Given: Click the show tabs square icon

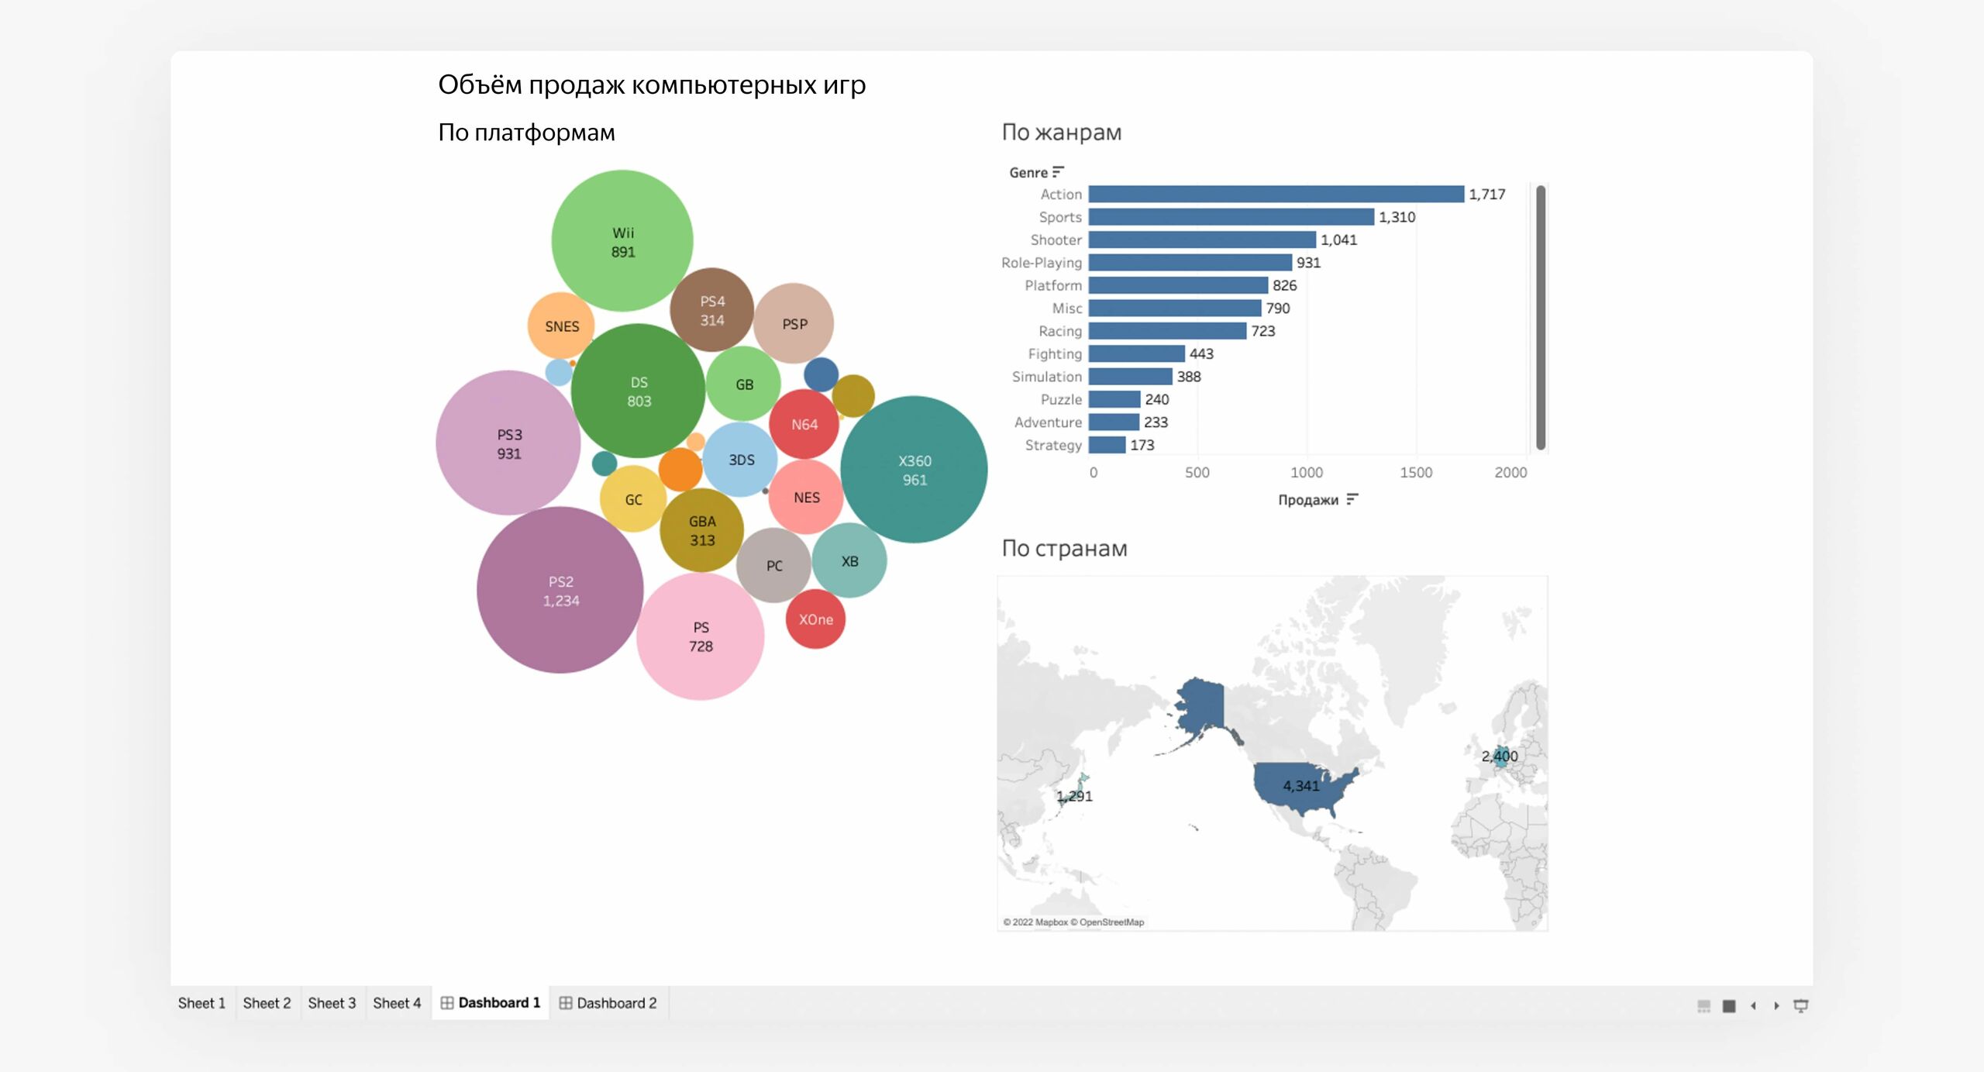Looking at the screenshot, I should click(x=1729, y=1005).
